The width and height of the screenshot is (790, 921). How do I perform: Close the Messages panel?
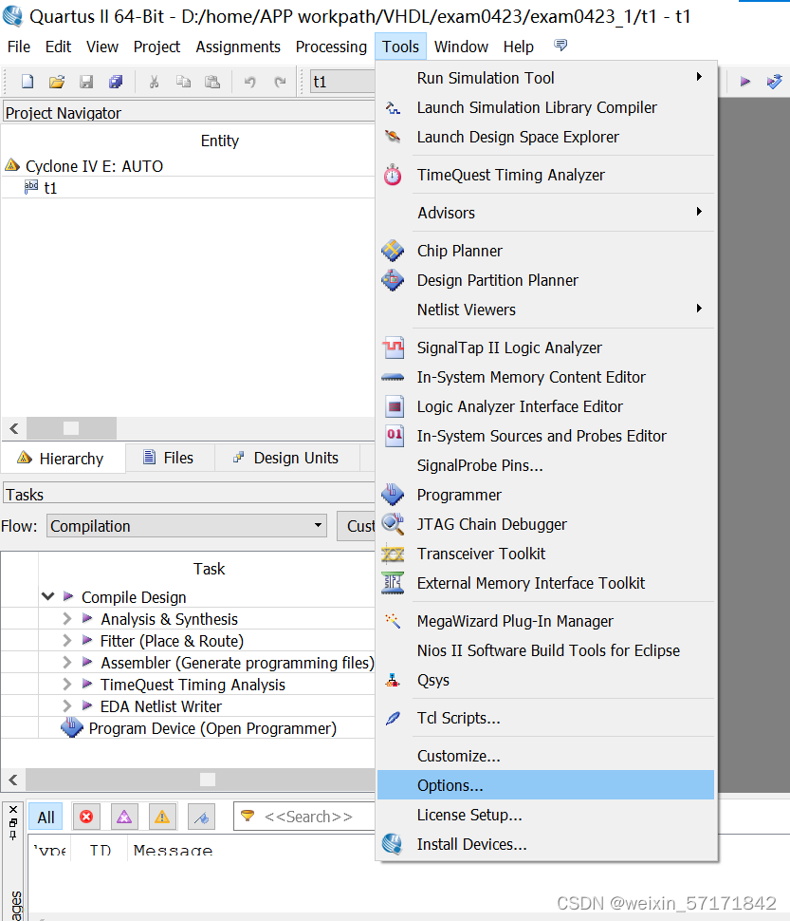tap(13, 809)
